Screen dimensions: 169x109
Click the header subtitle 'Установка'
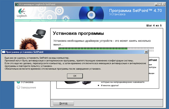click(117, 14)
